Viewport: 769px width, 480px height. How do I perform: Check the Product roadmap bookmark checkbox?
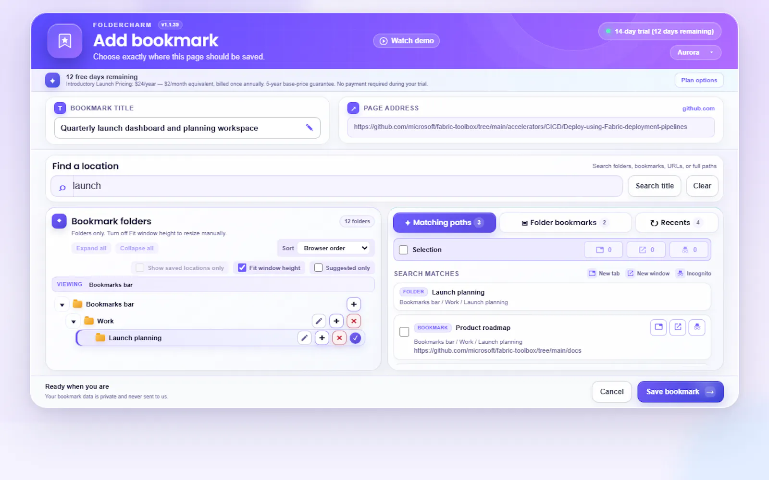[x=404, y=332]
